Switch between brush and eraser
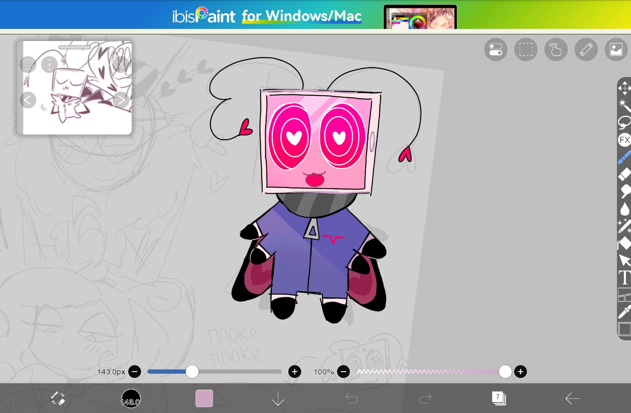The height and width of the screenshot is (413, 631). (x=58, y=398)
